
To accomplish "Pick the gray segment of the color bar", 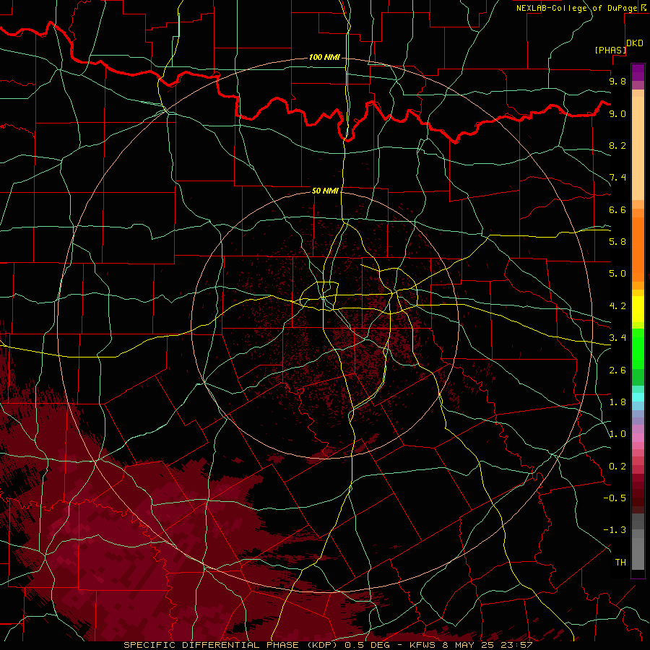I will [x=638, y=542].
